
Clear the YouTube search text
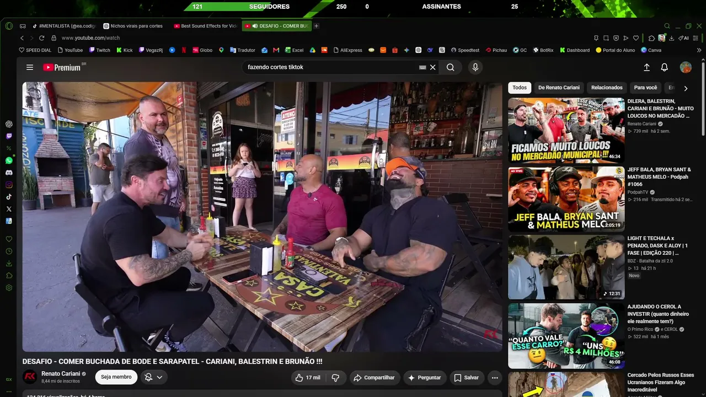point(433,67)
